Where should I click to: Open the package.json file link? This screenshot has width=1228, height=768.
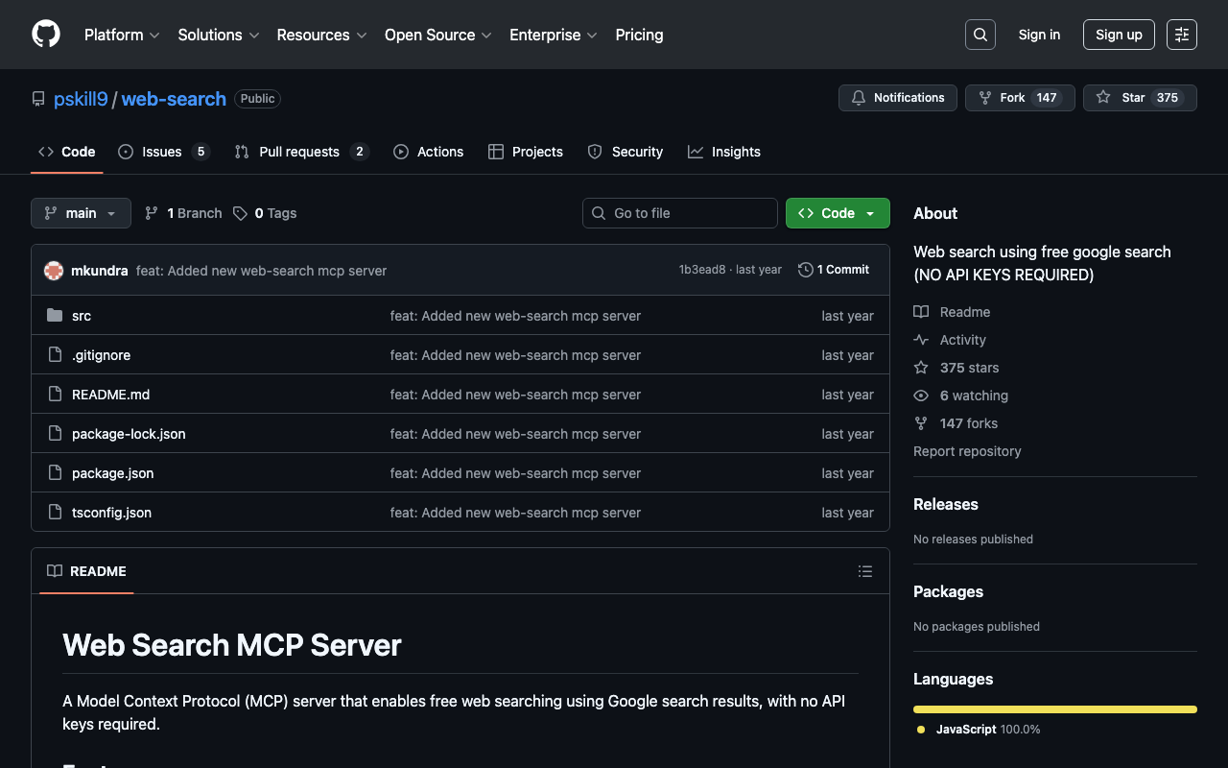coord(112,473)
